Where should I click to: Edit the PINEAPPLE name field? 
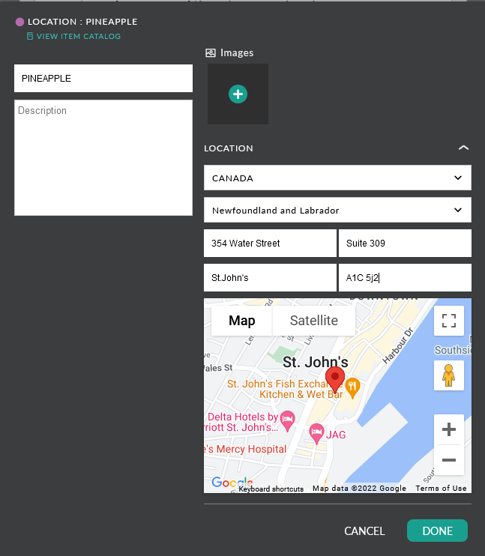(103, 79)
